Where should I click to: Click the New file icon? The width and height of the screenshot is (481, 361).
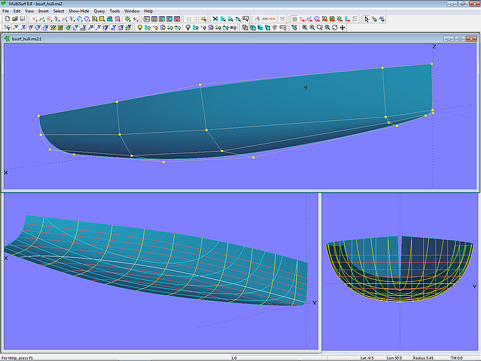click(x=6, y=19)
